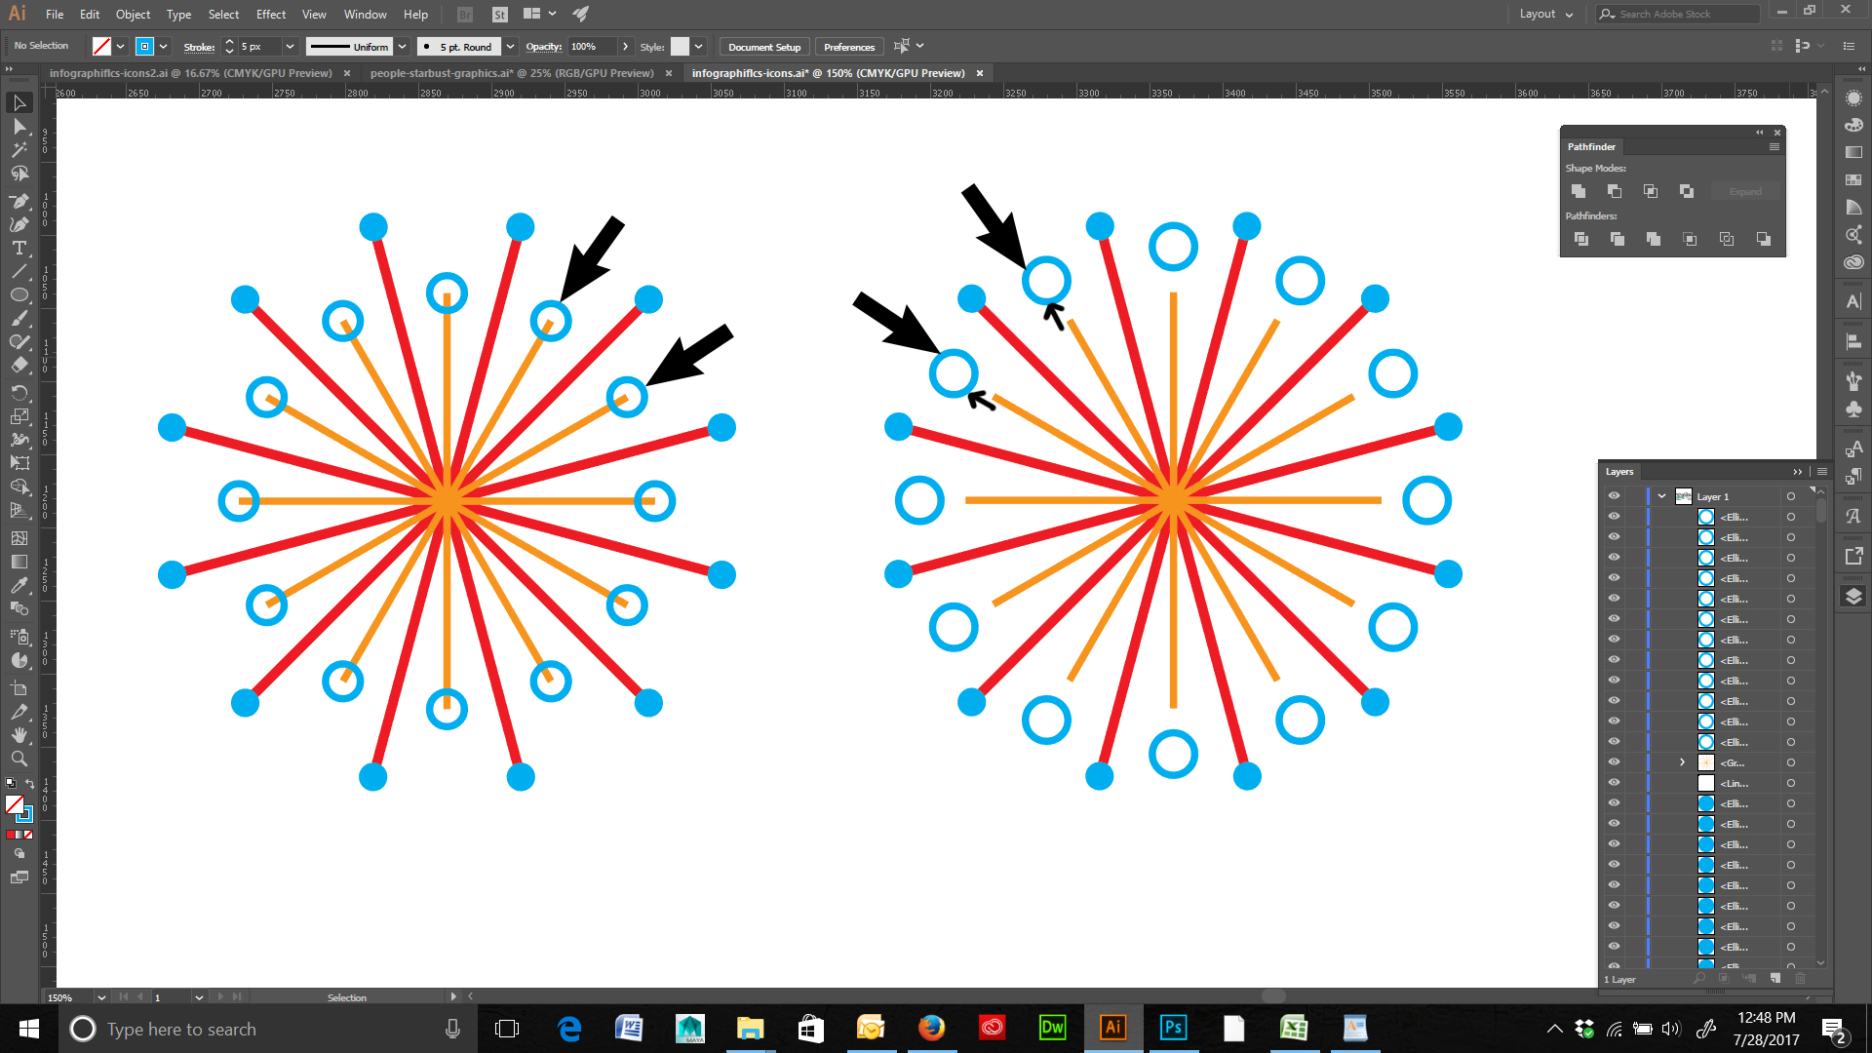This screenshot has width=1872, height=1053.
Task: Toggle visibility of the second ellipse sublayer
Action: (1614, 537)
